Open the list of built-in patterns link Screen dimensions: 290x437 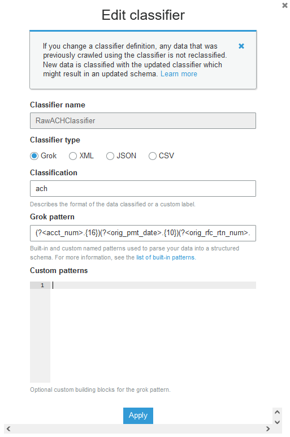pyautogui.click(x=166, y=257)
